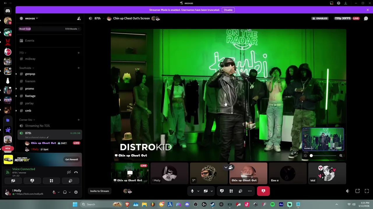Open soundboard in stream control bar

coord(240,191)
